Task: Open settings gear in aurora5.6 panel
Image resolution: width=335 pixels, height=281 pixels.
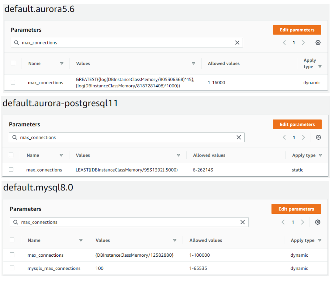Action: coord(318,43)
